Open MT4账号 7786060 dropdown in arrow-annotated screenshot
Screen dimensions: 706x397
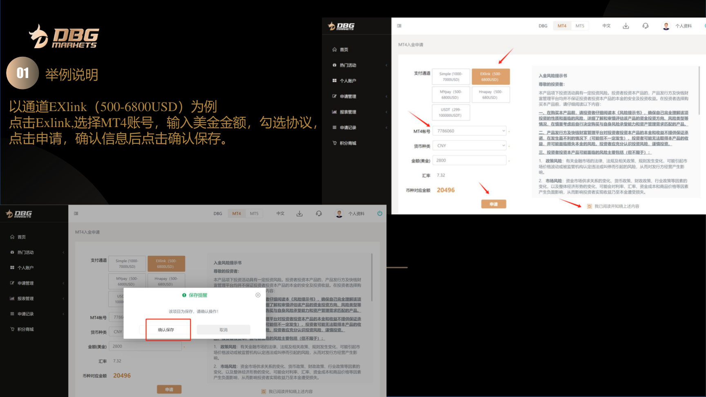point(470,131)
